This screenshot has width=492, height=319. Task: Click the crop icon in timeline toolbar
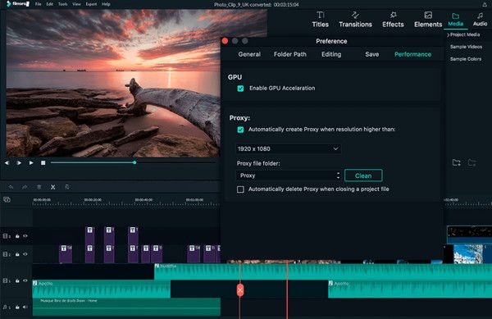tap(67, 187)
